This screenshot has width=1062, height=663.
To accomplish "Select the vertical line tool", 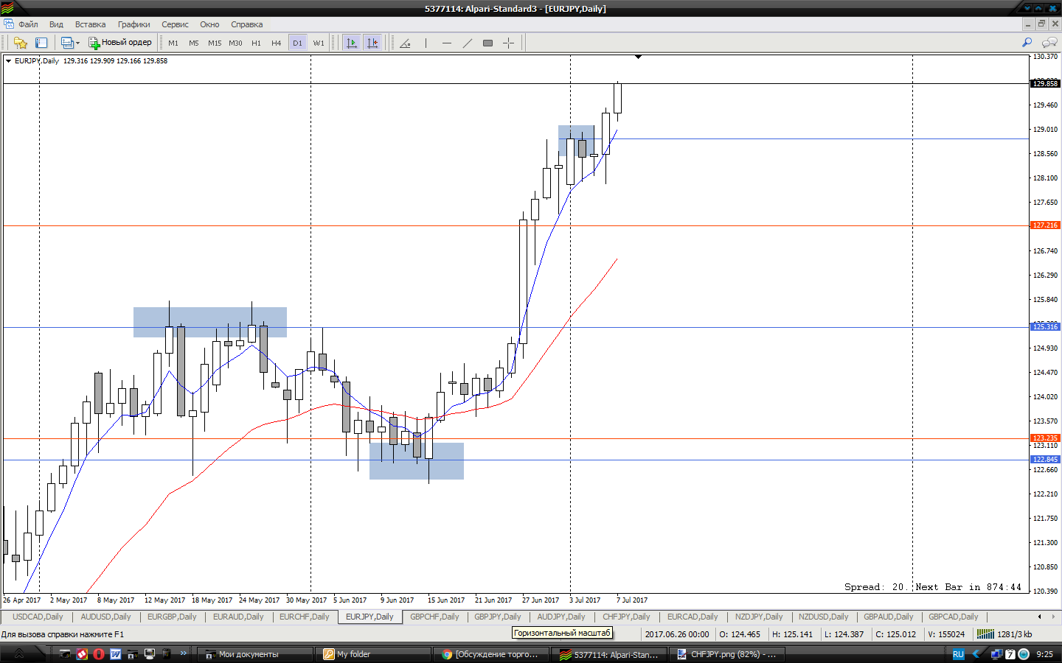I will tap(426, 43).
